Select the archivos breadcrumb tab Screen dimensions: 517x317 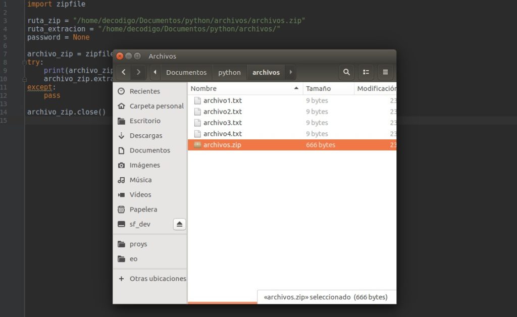click(x=266, y=72)
